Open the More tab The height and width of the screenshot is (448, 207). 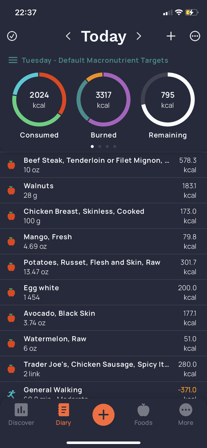pos(186,414)
